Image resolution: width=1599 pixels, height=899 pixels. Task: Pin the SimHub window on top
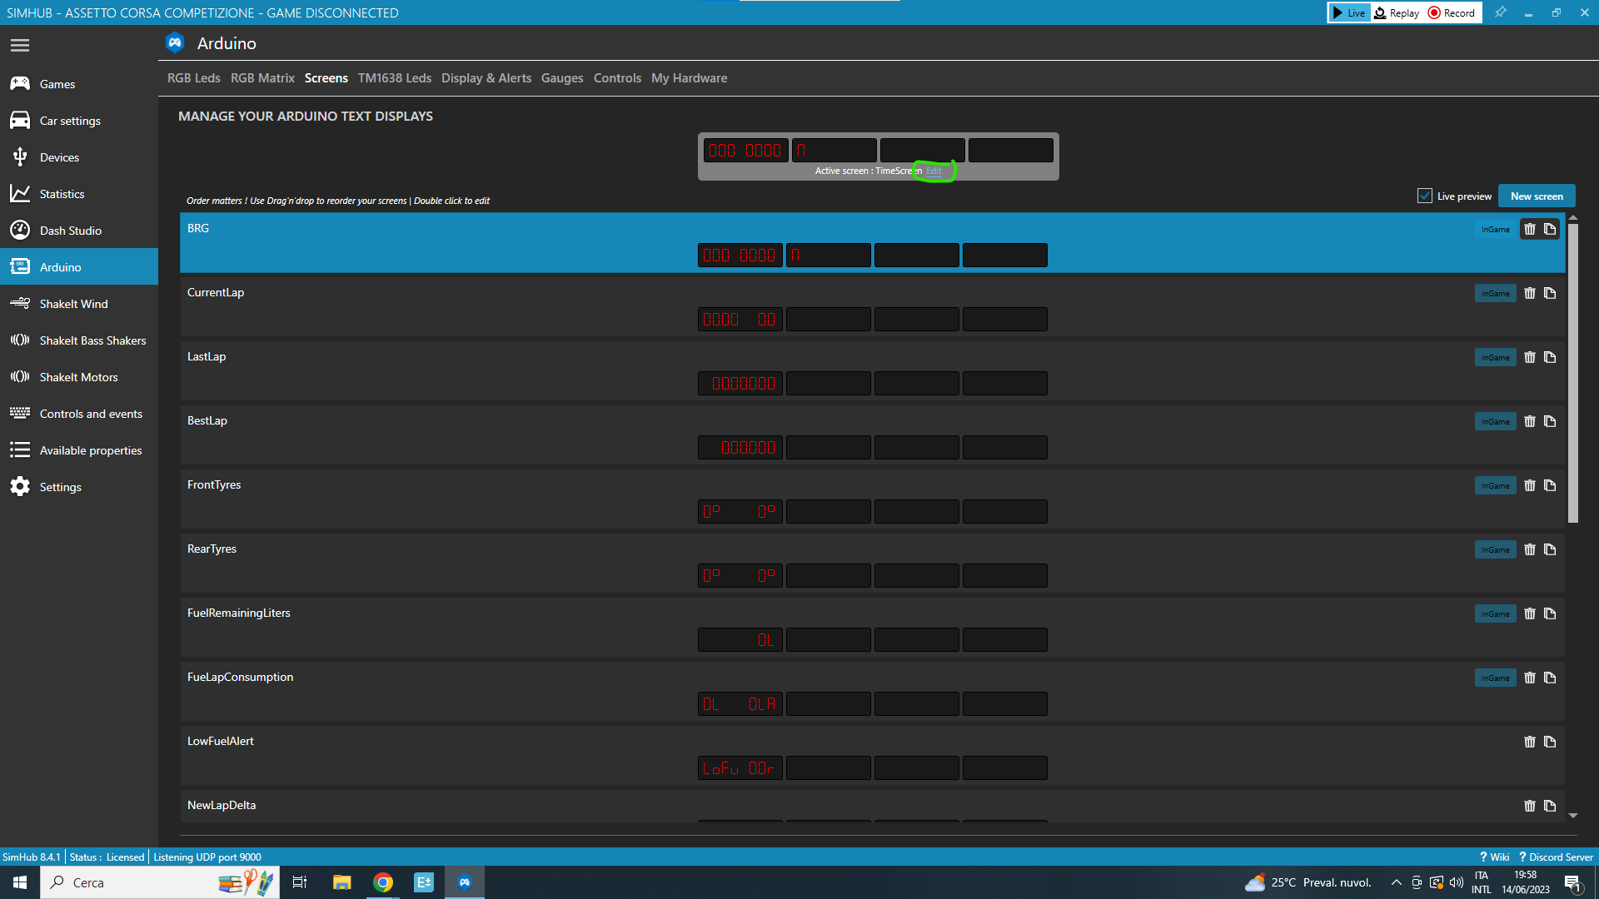coord(1500,12)
